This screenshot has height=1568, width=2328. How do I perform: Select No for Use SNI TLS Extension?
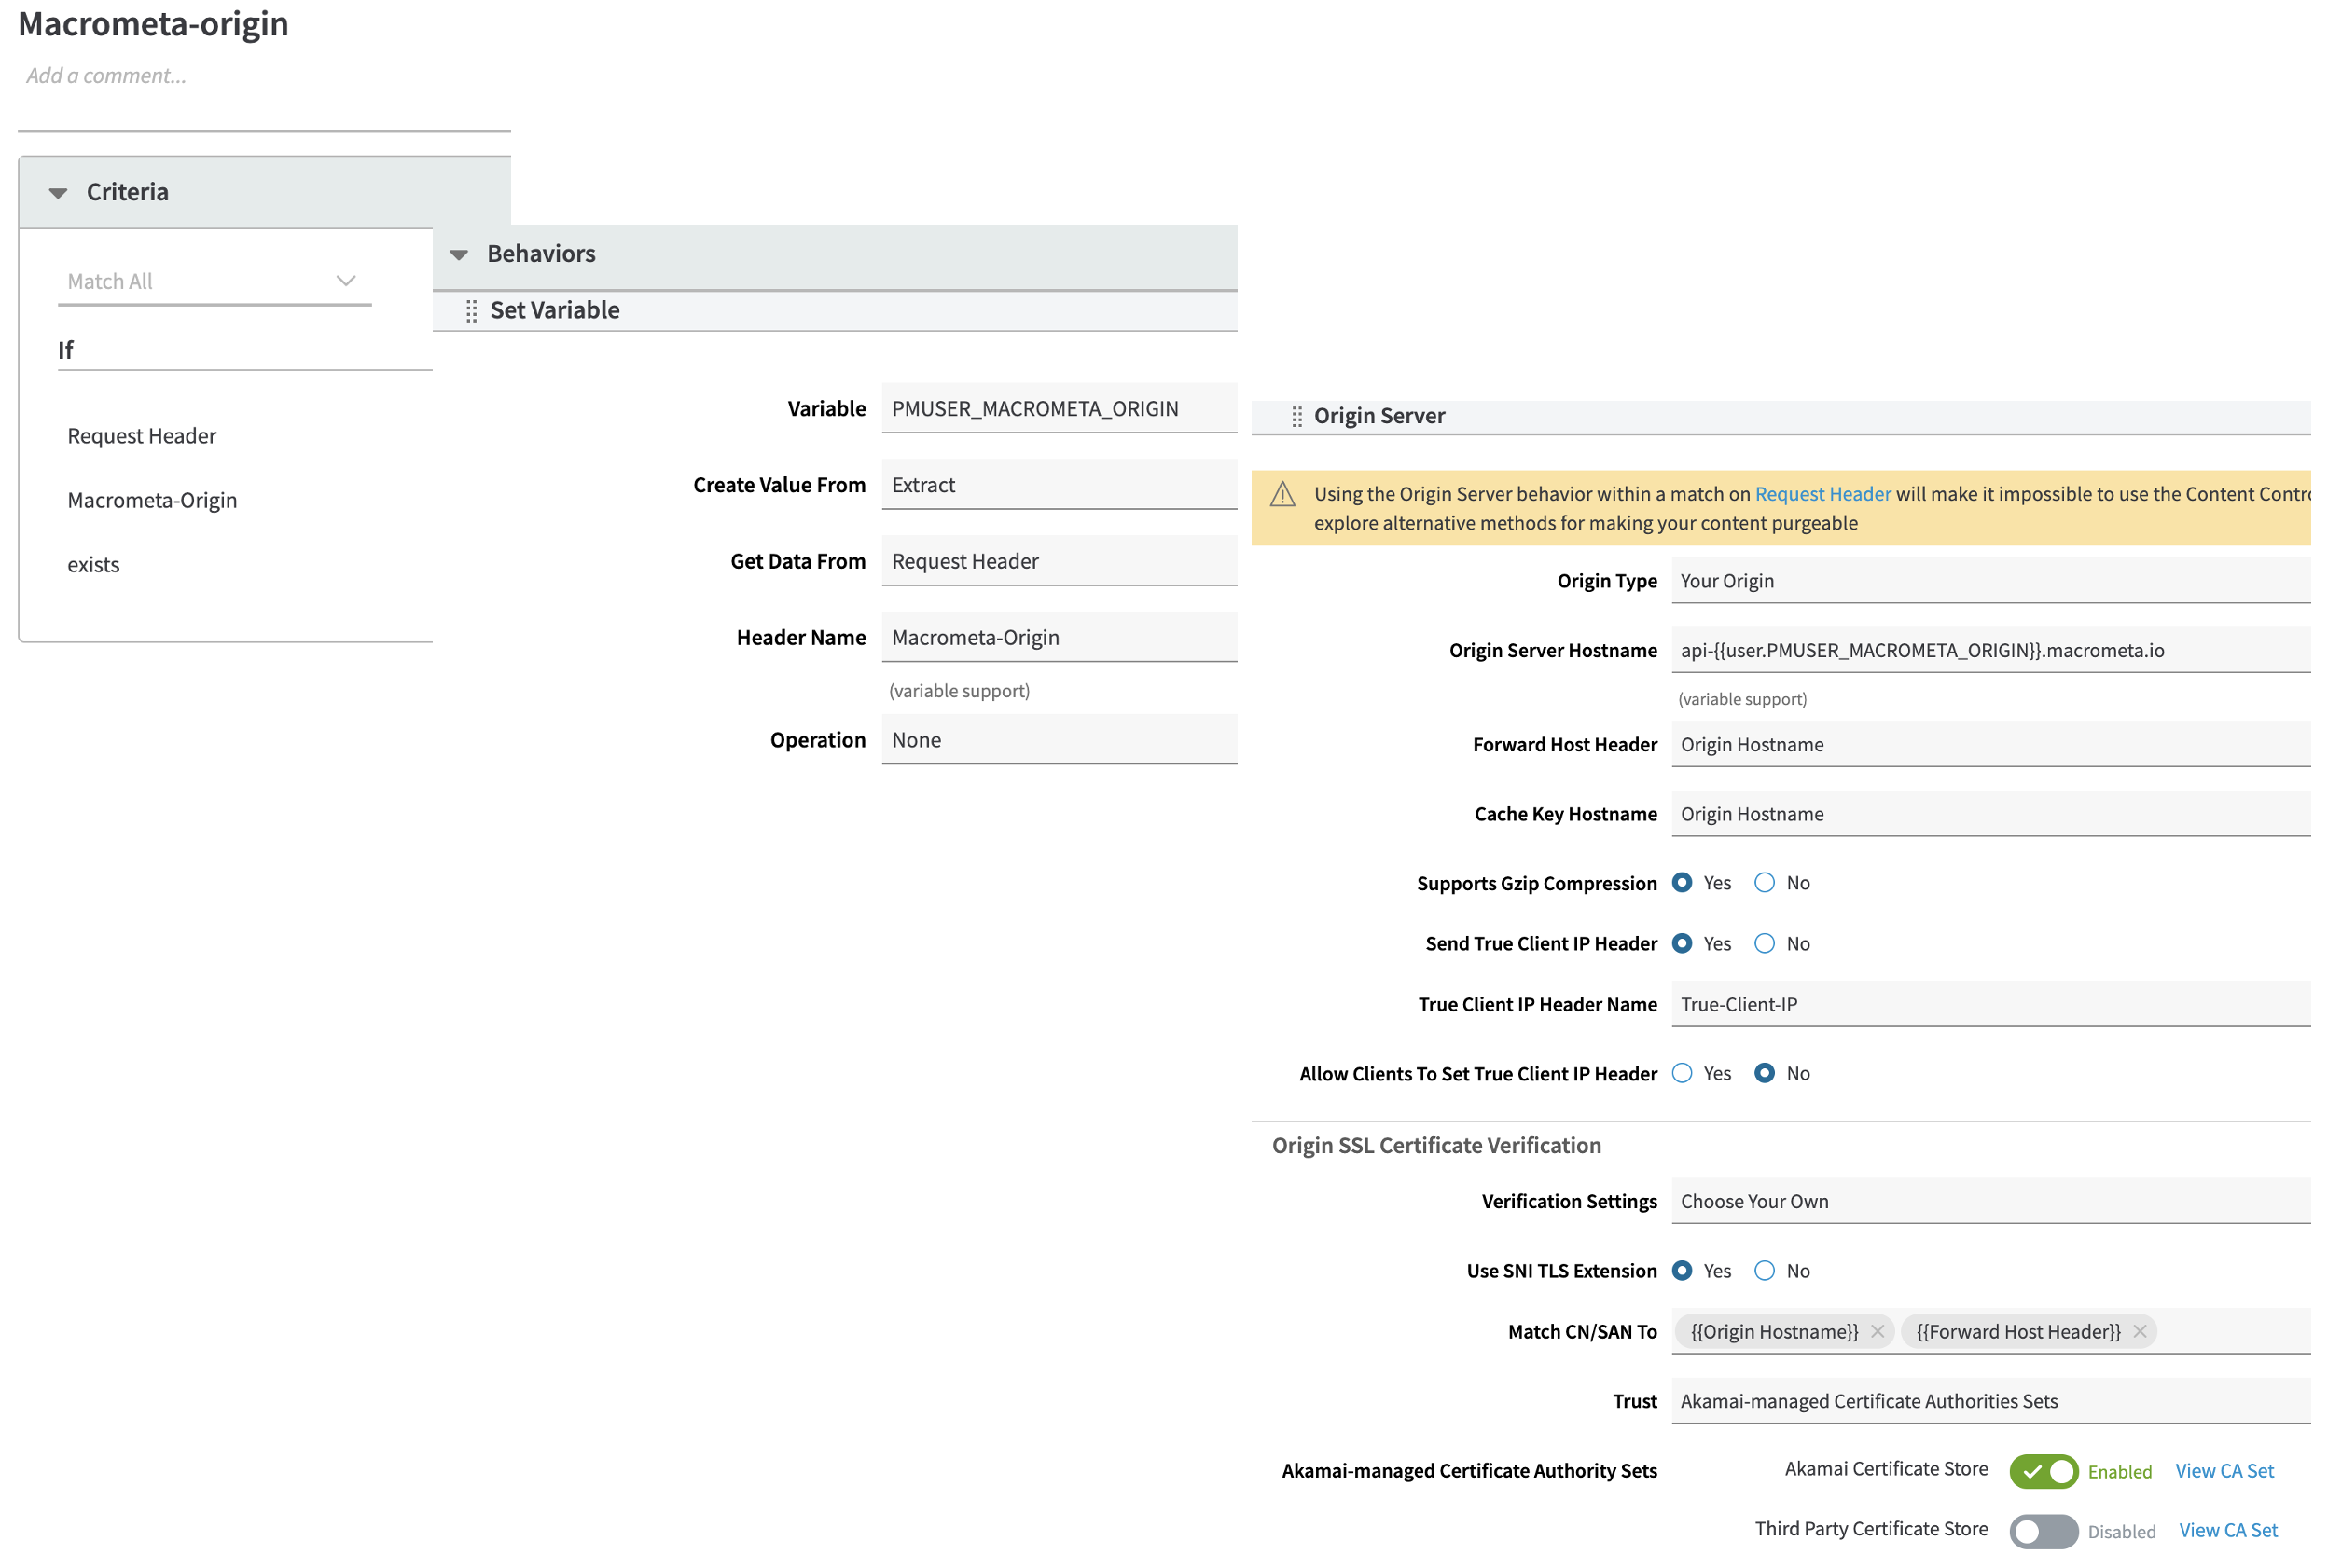click(1765, 1271)
